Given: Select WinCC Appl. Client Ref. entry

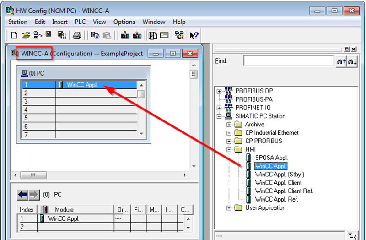Looking at the screenshot, I should click(x=284, y=191).
